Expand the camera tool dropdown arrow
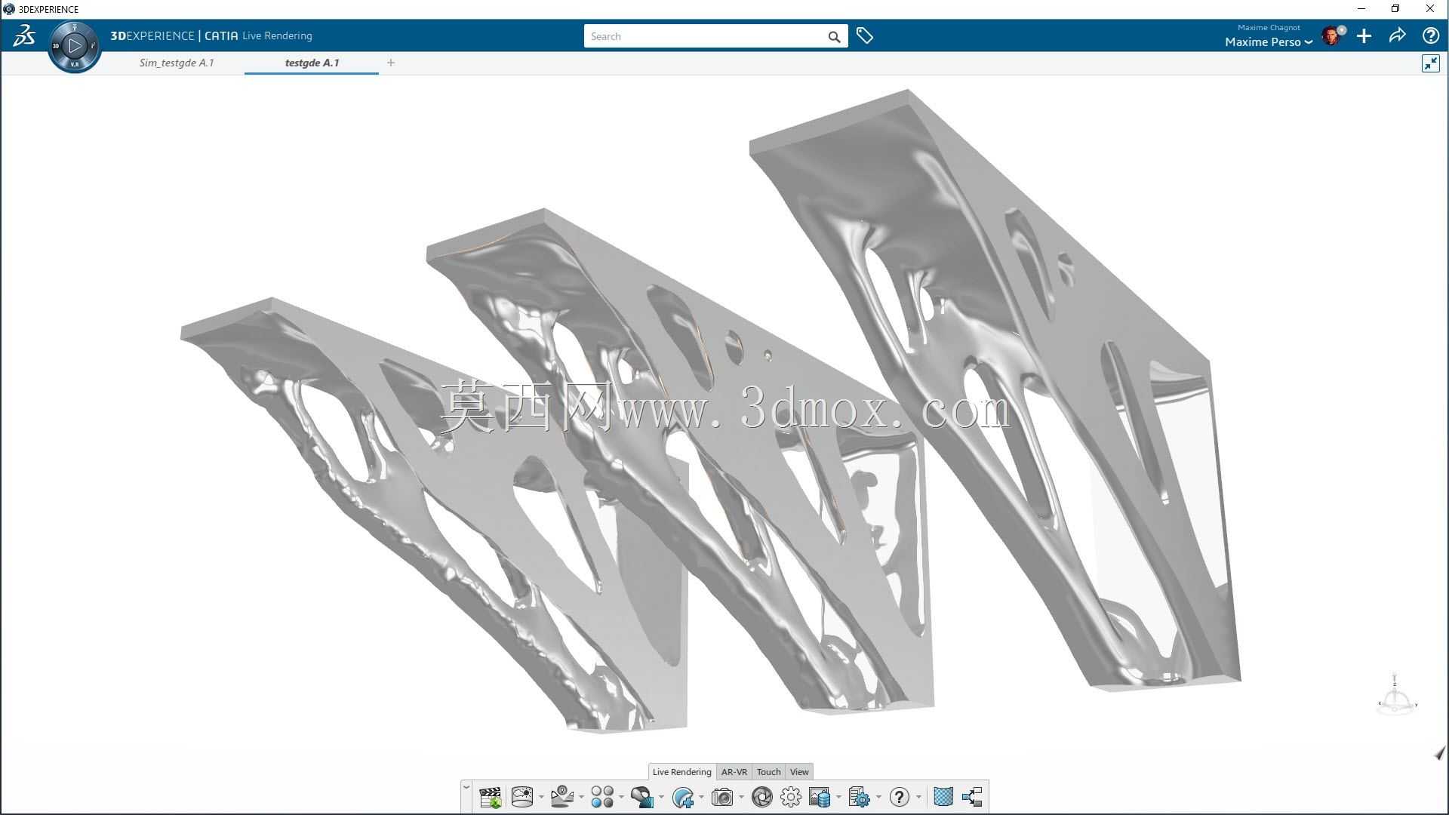 pos(741,797)
